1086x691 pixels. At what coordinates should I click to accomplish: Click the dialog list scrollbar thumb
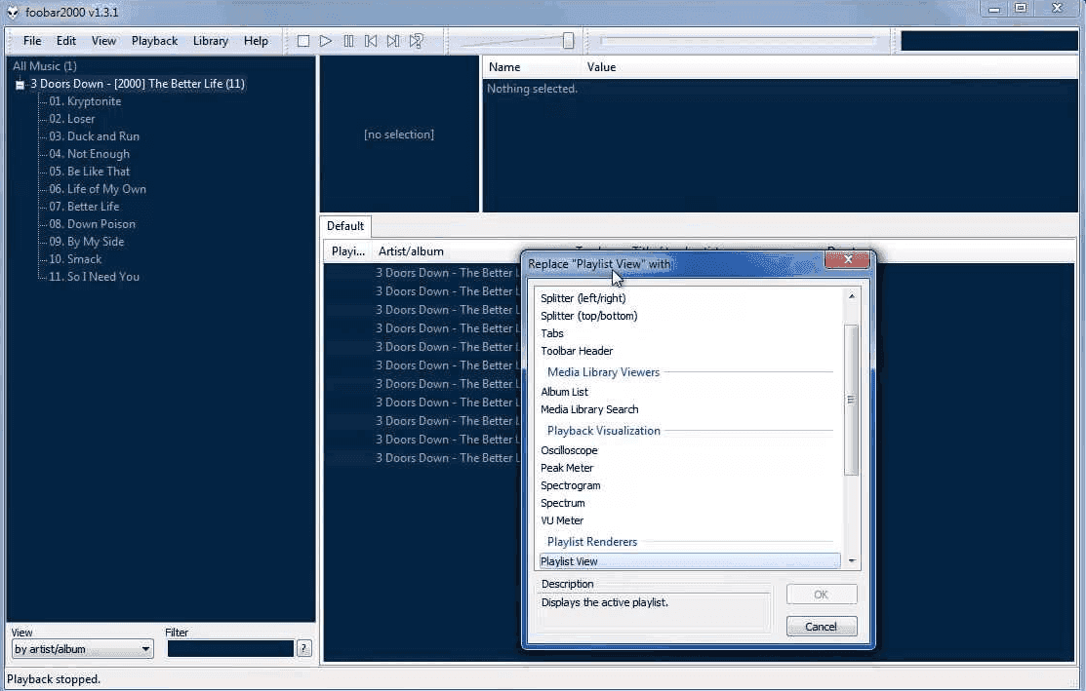click(851, 400)
